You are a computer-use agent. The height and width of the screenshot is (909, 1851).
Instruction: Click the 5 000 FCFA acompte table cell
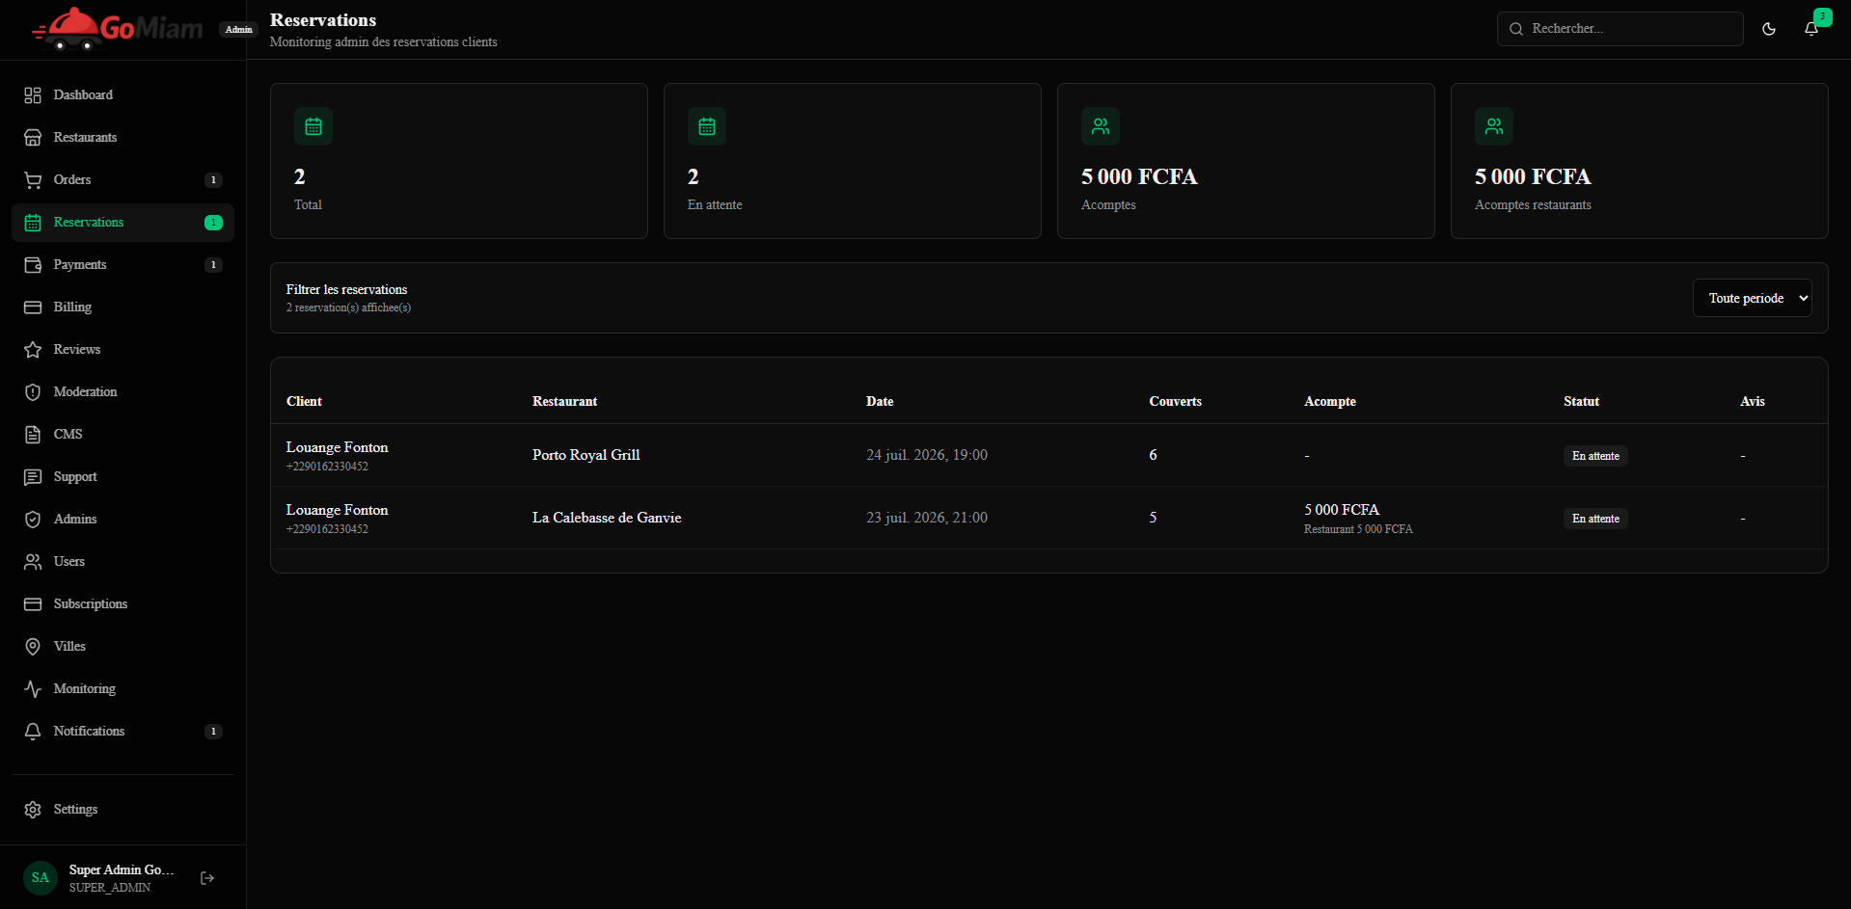click(1342, 510)
